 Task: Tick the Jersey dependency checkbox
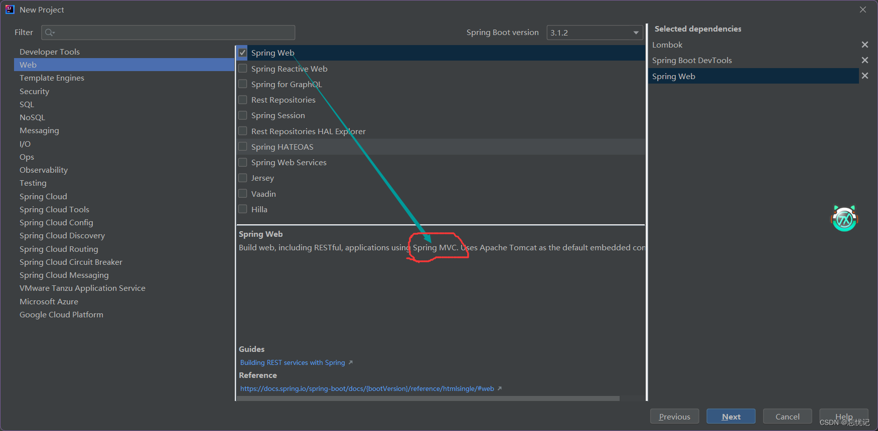243,178
